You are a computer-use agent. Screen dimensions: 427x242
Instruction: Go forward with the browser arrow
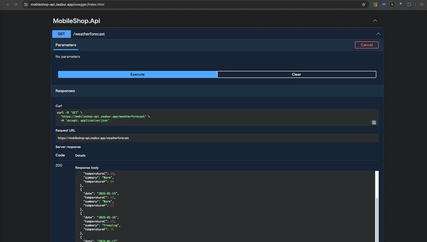click(x=7, y=5)
